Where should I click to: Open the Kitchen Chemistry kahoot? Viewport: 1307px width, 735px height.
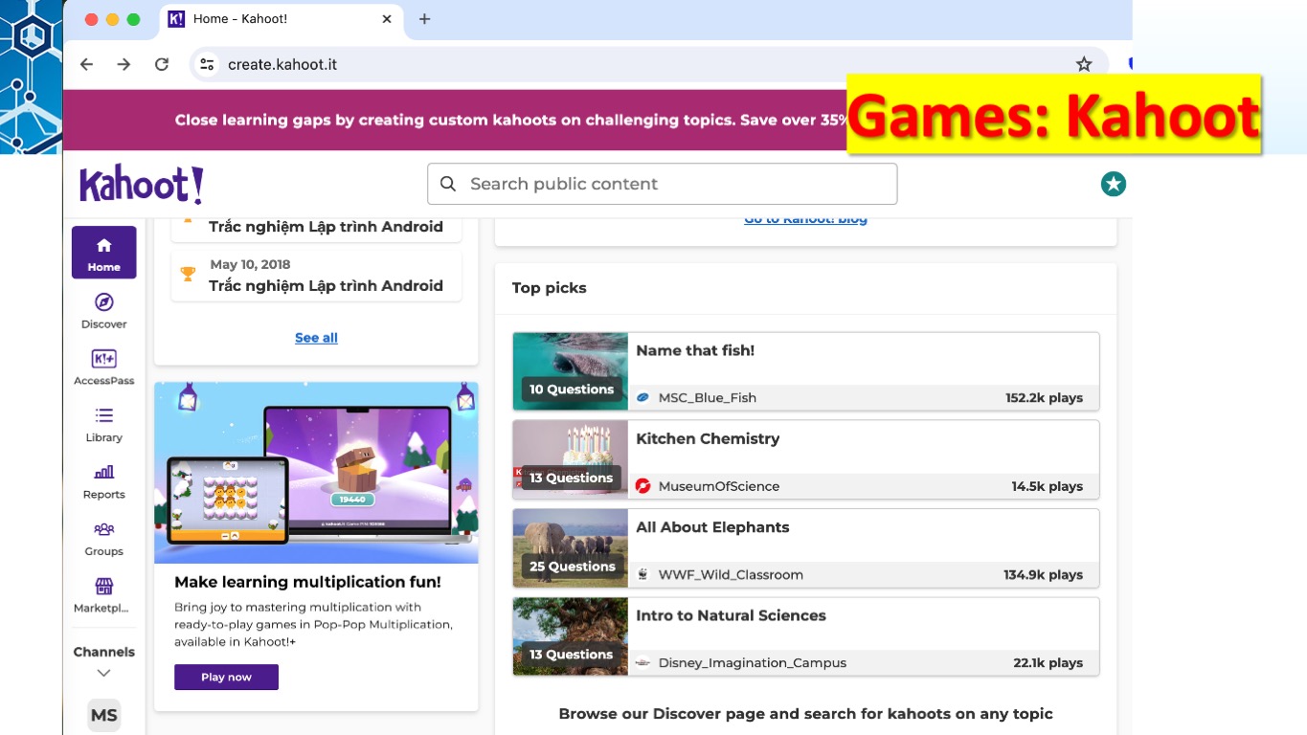[x=708, y=439]
